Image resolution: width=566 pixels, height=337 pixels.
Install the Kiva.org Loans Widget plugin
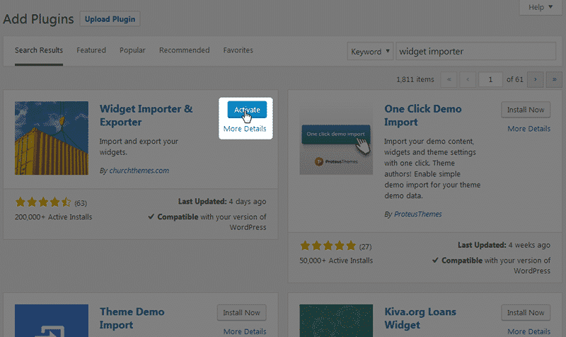point(526,313)
